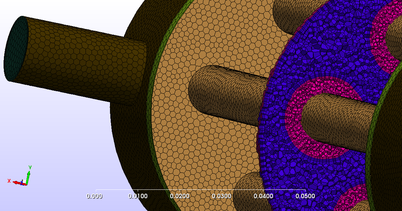Select the teal end face of inlet pipe

[x=16, y=48]
